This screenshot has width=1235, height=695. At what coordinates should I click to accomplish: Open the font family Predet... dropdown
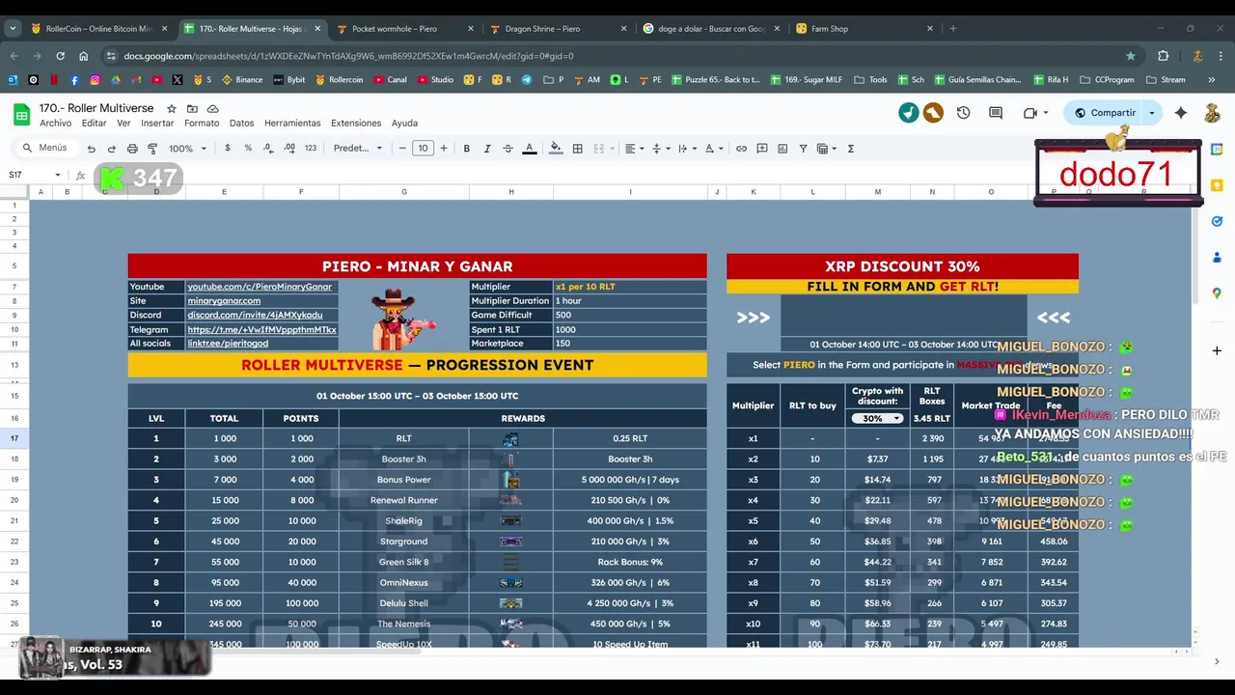pos(358,149)
